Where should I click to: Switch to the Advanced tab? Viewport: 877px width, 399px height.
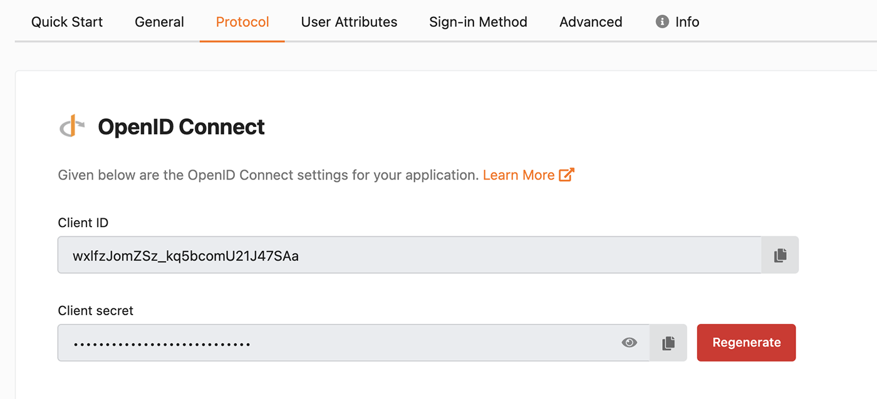[x=591, y=22]
